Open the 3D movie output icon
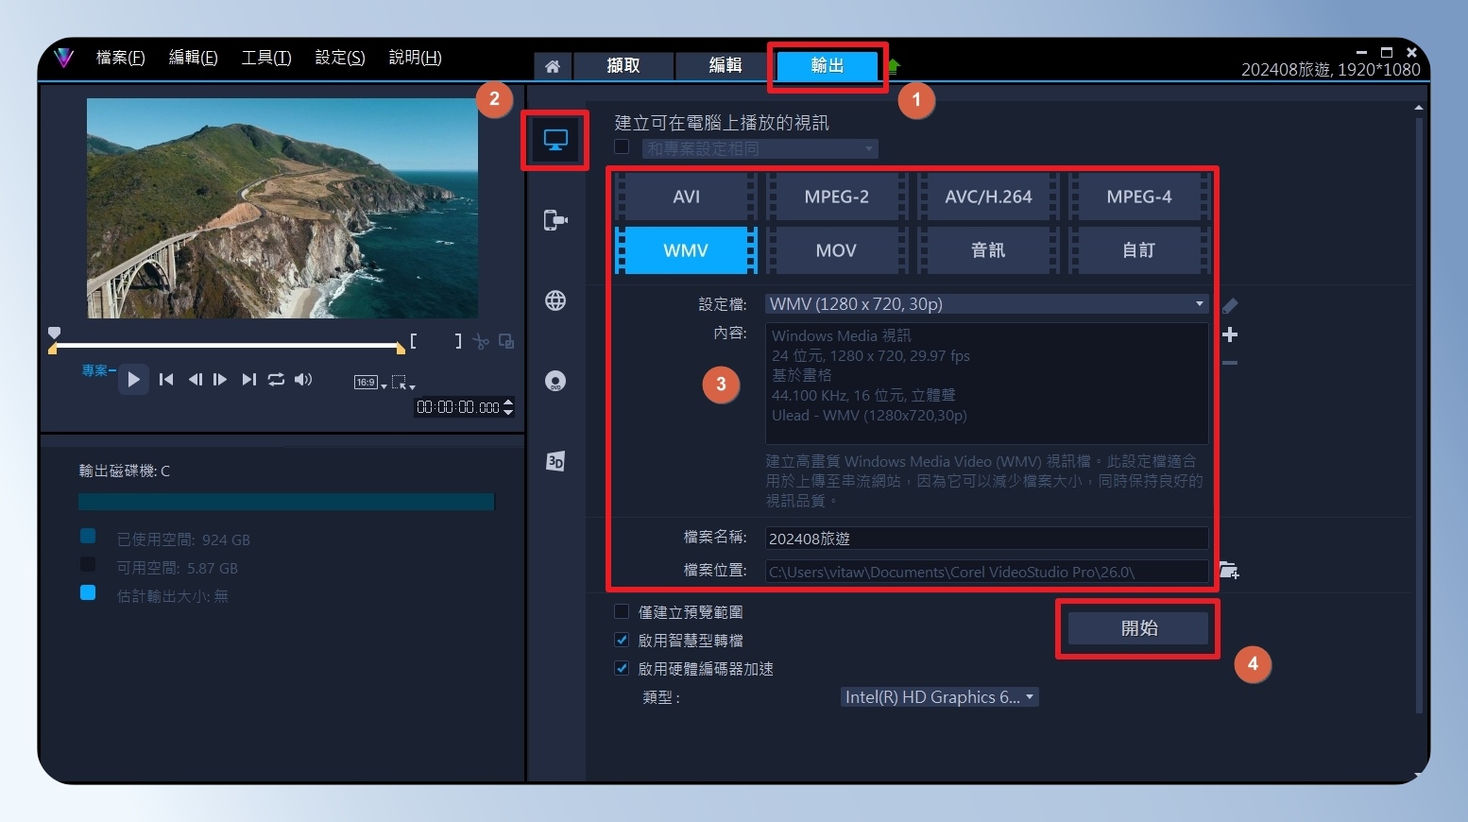Viewport: 1468px width, 822px height. tap(555, 461)
